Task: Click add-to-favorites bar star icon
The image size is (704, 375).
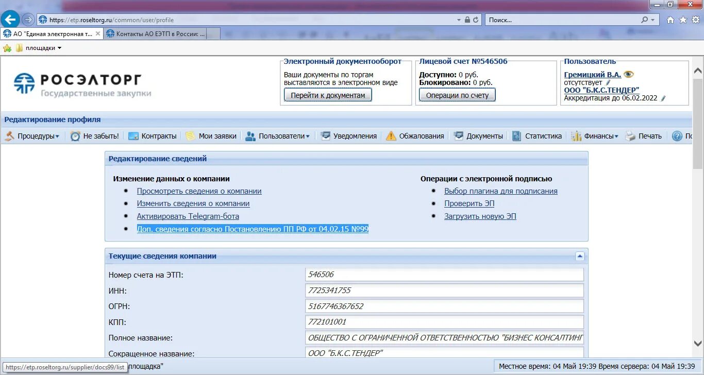Action: [x=7, y=48]
